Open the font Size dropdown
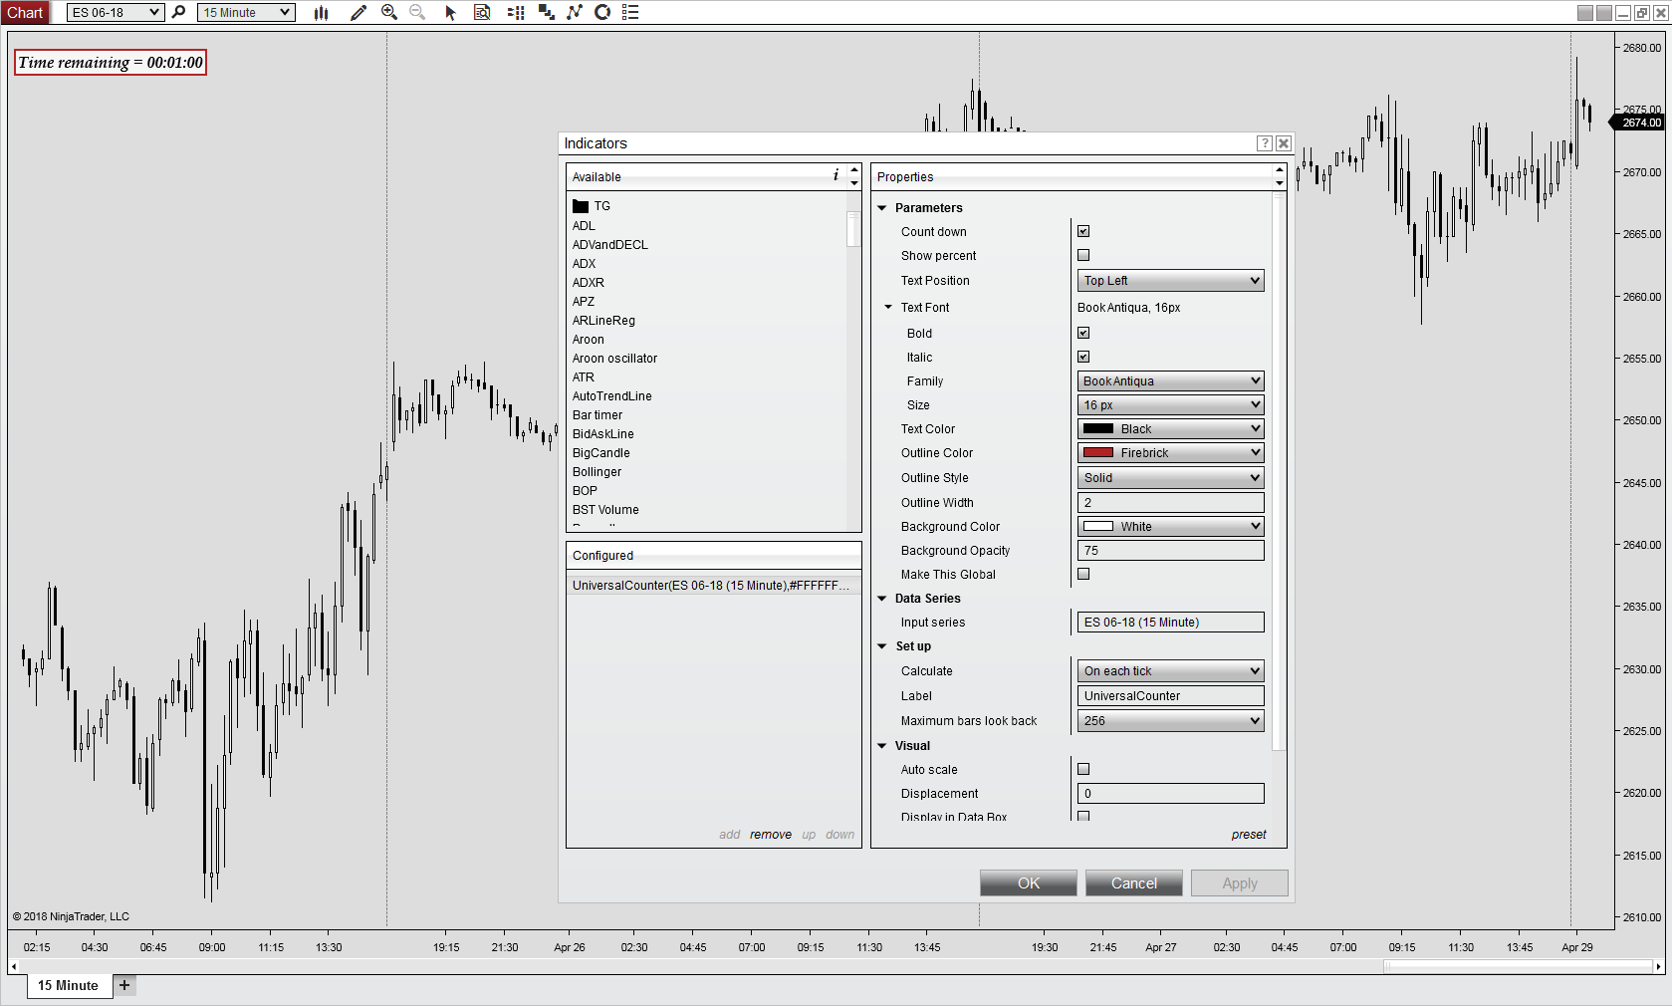This screenshot has width=1672, height=1006. coord(1171,405)
